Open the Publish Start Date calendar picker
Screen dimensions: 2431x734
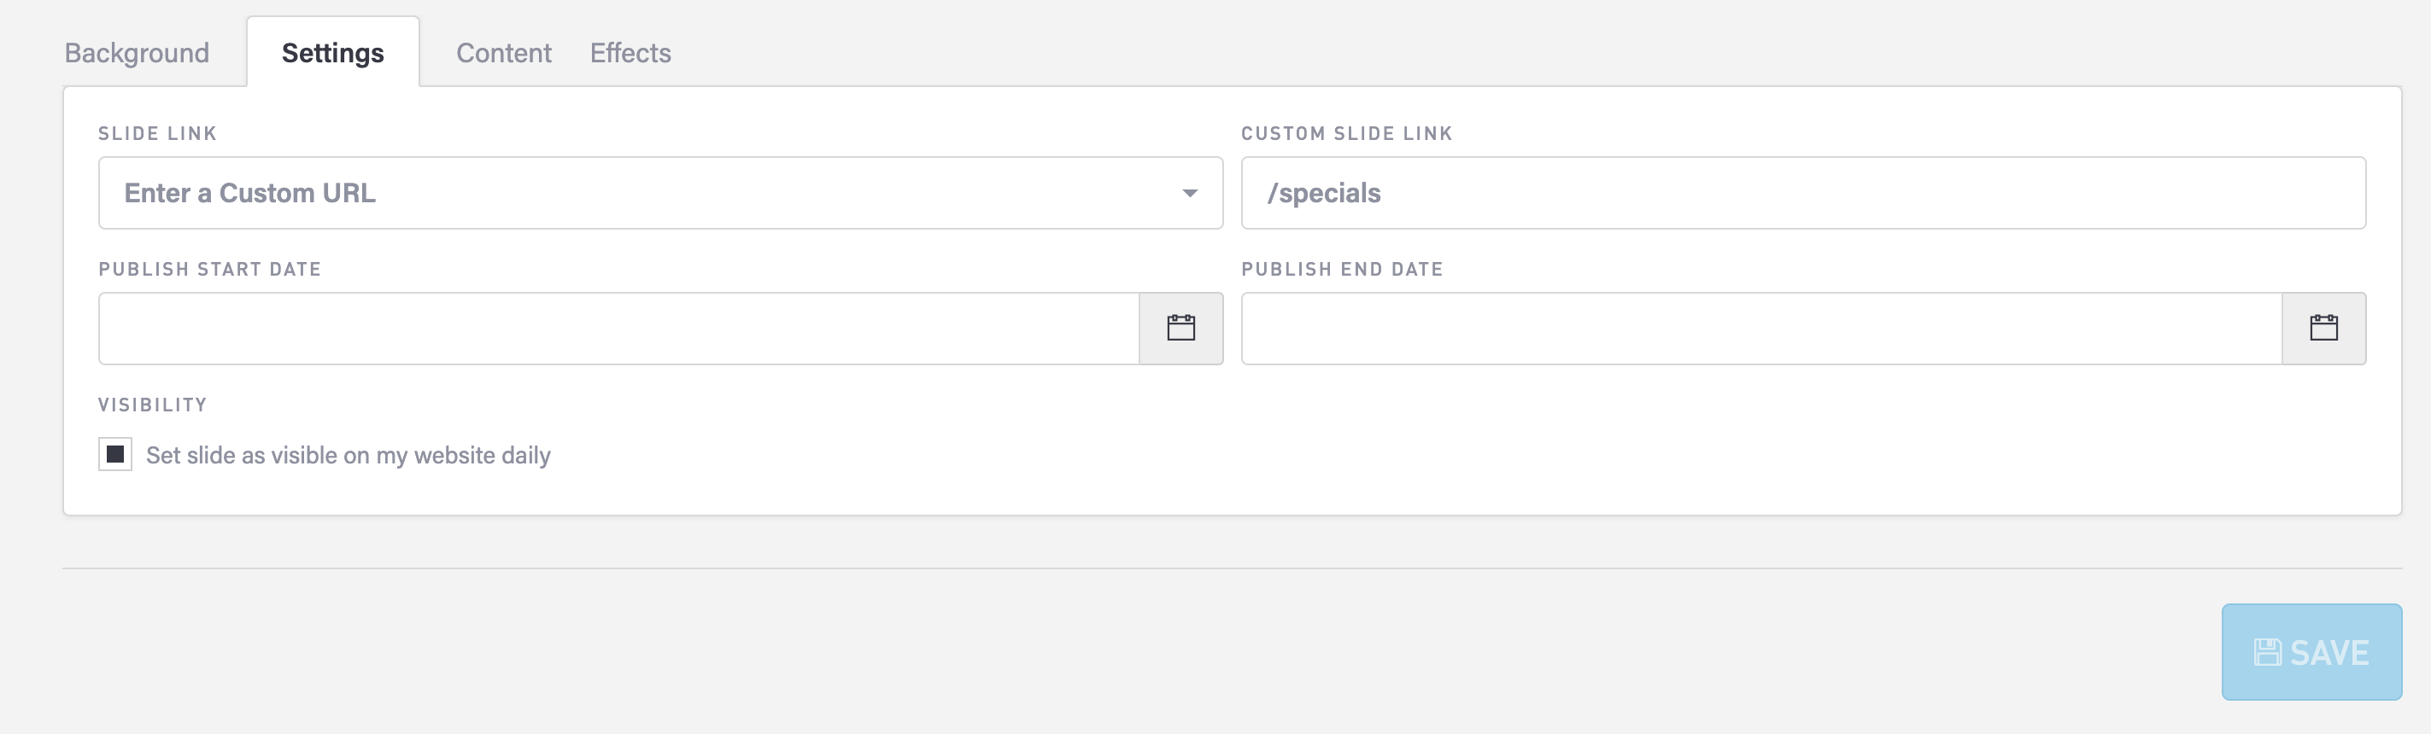(x=1180, y=329)
